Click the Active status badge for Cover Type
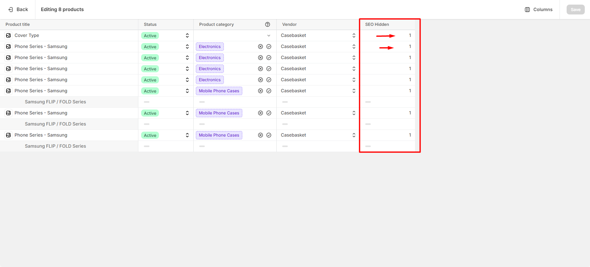Image resolution: width=590 pixels, height=267 pixels. 150,36
